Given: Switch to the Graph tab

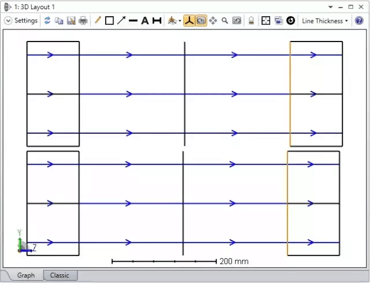Looking at the screenshot, I should coord(26,276).
